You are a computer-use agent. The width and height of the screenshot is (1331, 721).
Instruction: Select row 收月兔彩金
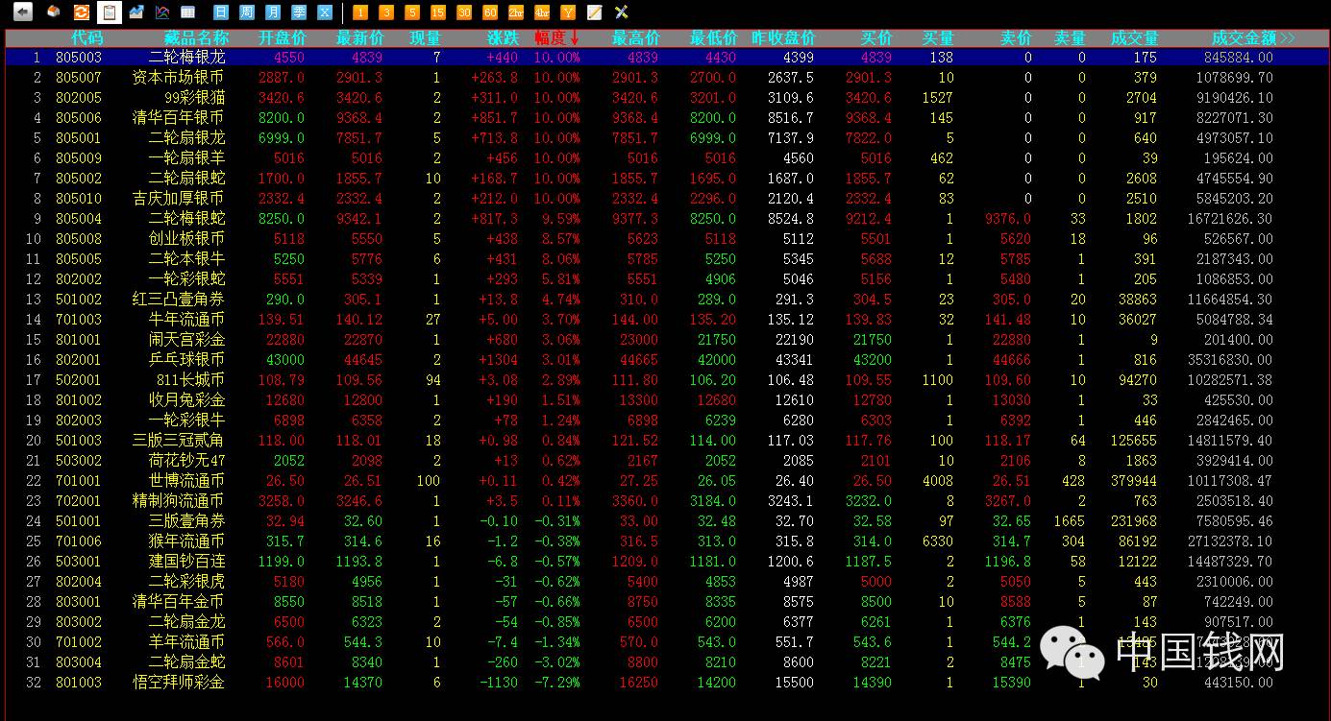tap(665, 399)
